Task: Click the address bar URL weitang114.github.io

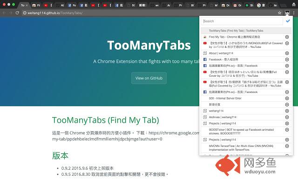Action: [x=55, y=13]
